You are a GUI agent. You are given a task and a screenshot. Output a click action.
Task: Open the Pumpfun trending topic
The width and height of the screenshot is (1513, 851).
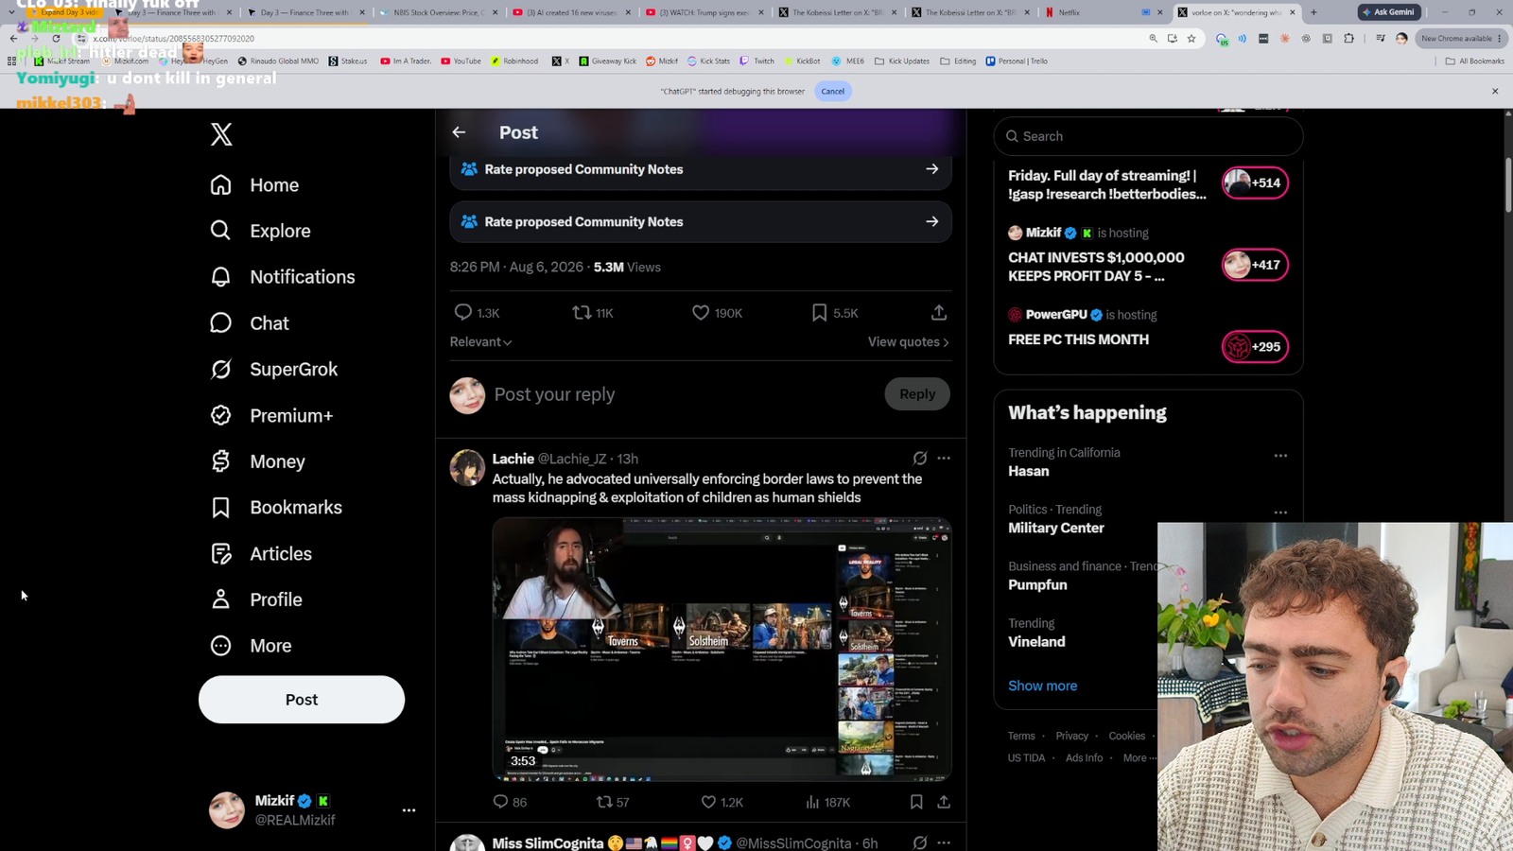click(1037, 585)
